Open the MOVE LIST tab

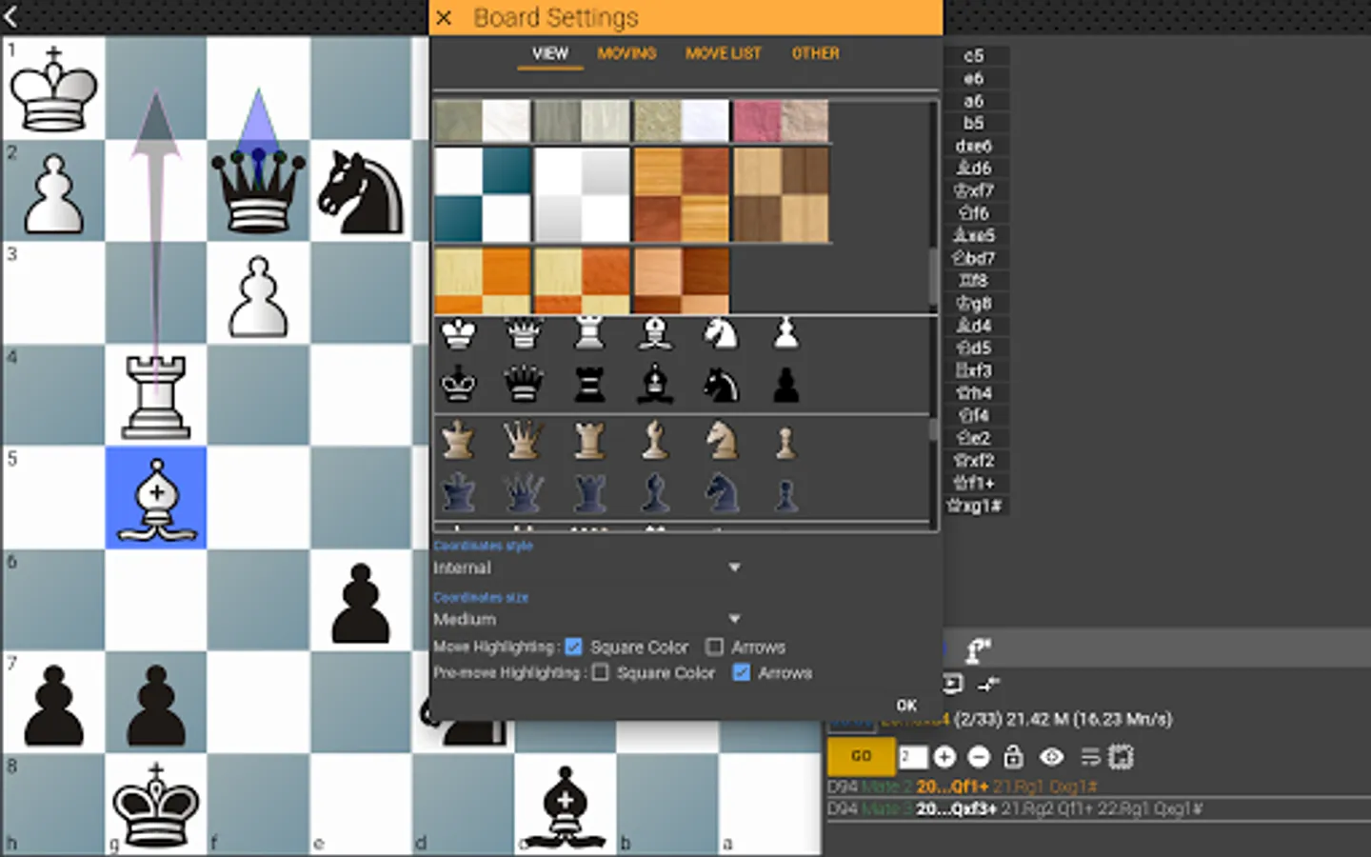[724, 53]
